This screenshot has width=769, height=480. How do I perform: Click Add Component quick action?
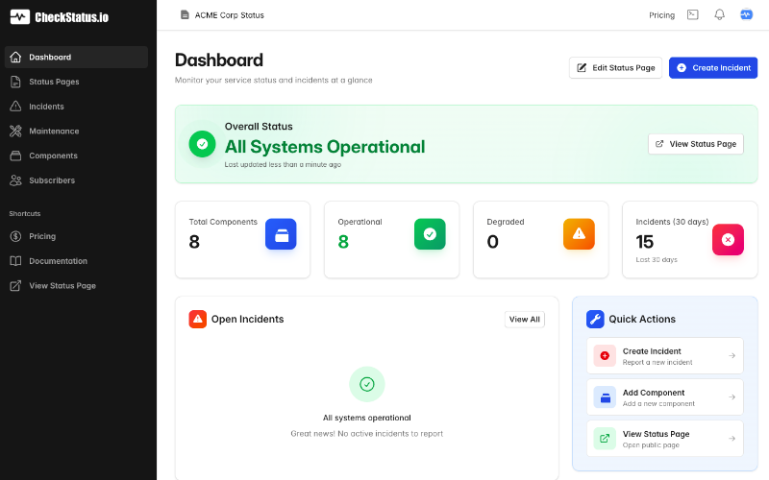tap(664, 396)
